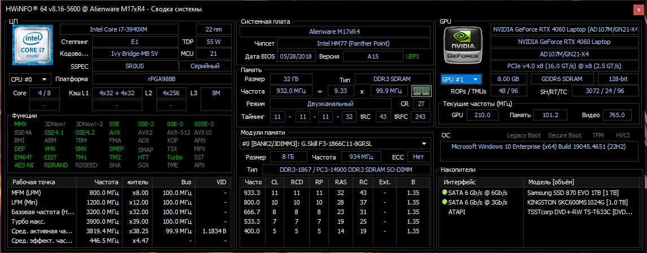Click the UEFI label next to BIOS version
This screenshot has width=647, height=253.
tap(412, 56)
